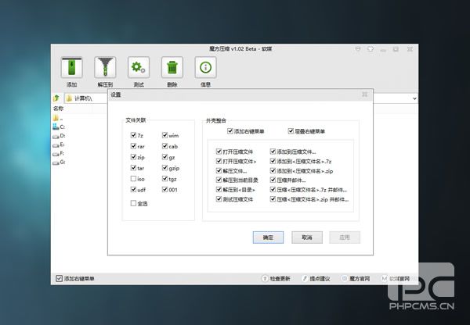Open the 检查更新 link text
This screenshot has width=470, height=325.
click(x=280, y=279)
